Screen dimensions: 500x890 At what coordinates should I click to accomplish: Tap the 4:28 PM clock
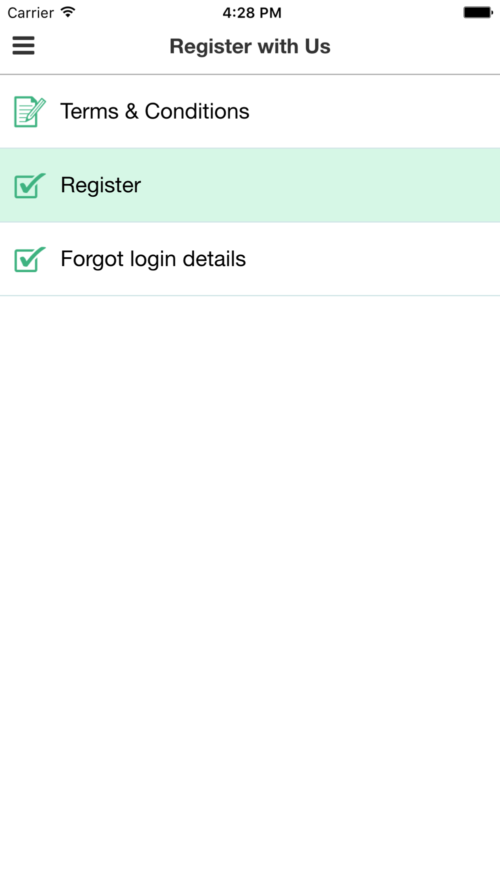pos(252,13)
